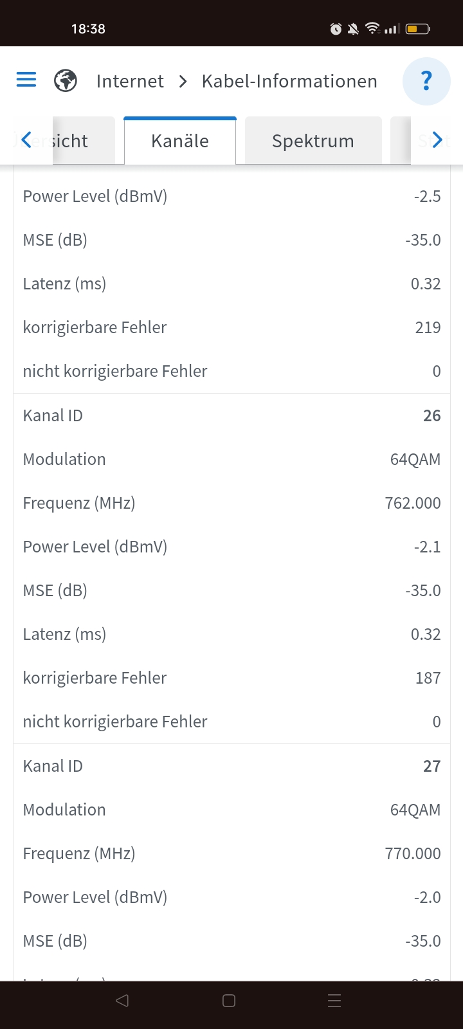The width and height of the screenshot is (463, 1029).
Task: Open the question mark help button
Action: [426, 81]
